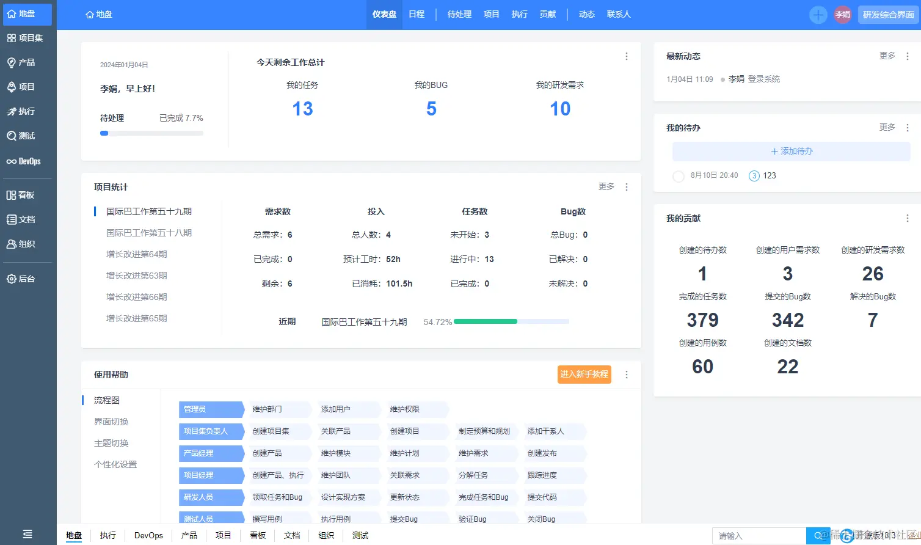Open 我的任务 count 13
The height and width of the screenshot is (545, 921).
point(302,109)
